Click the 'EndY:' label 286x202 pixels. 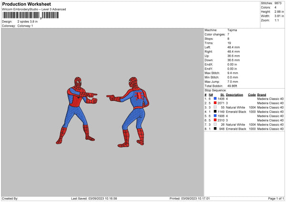coord(209,69)
